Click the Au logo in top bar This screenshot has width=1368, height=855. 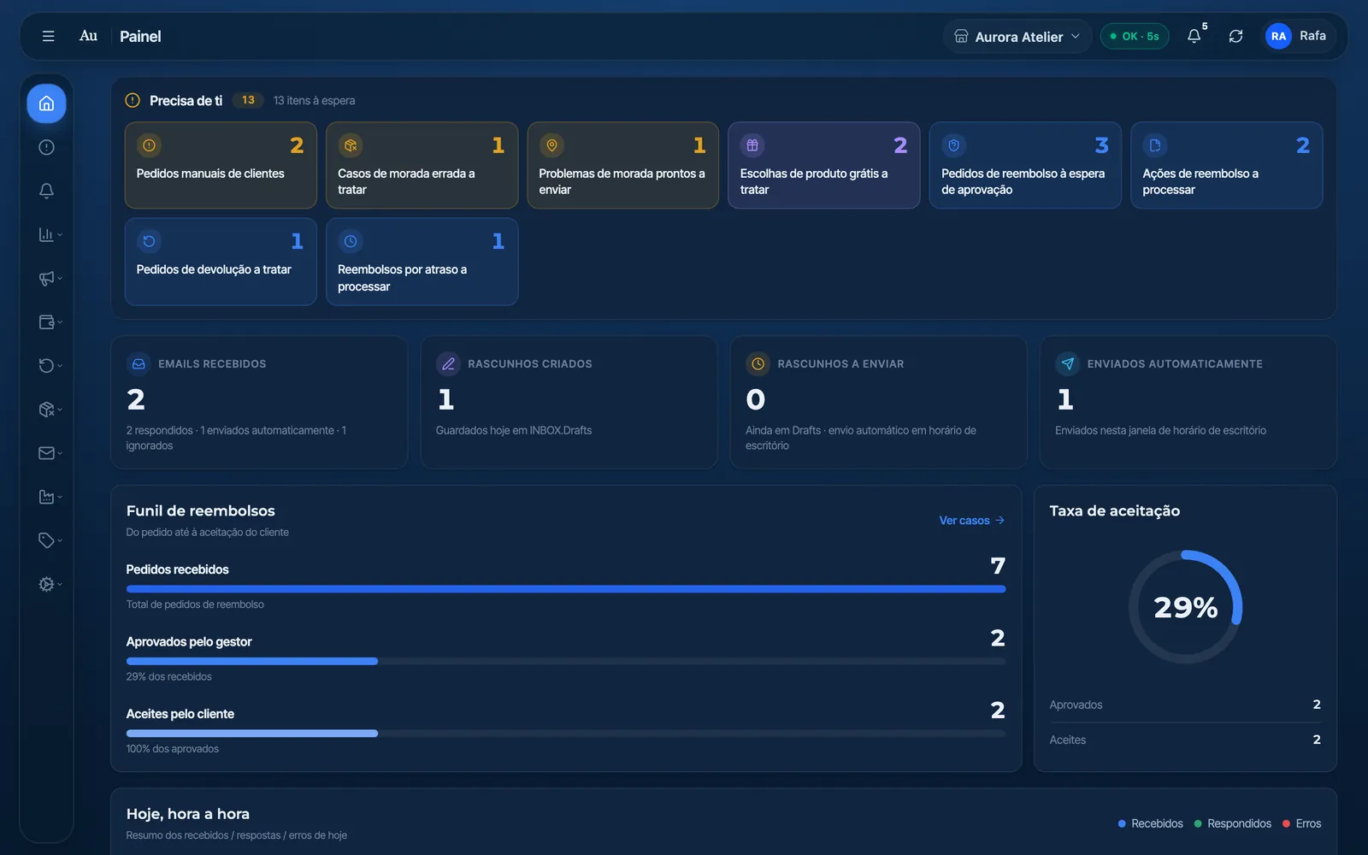click(88, 36)
